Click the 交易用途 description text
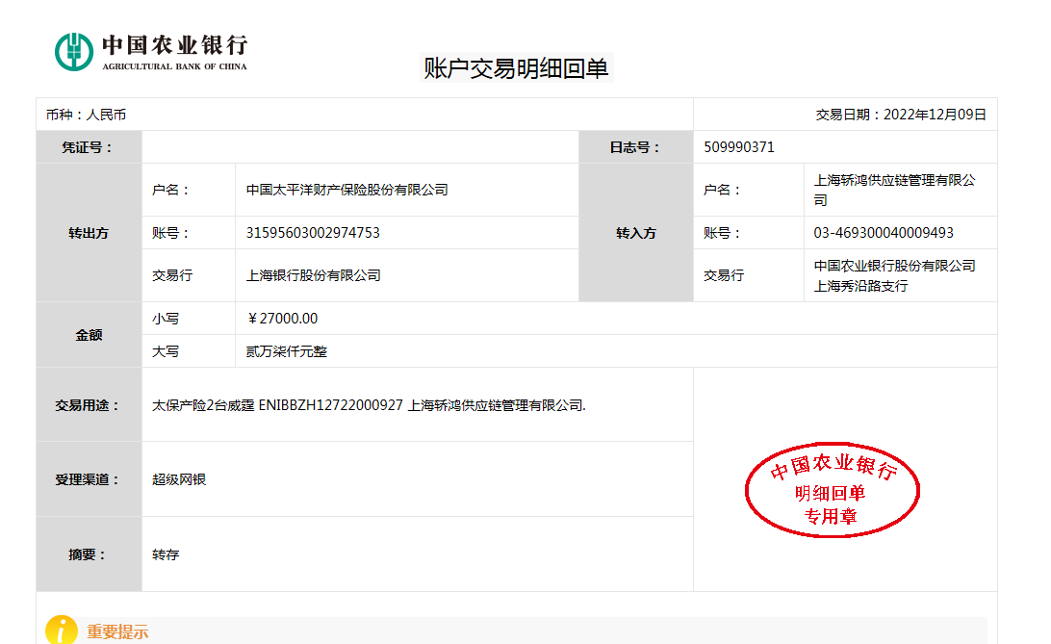The height and width of the screenshot is (644, 1051). point(369,405)
